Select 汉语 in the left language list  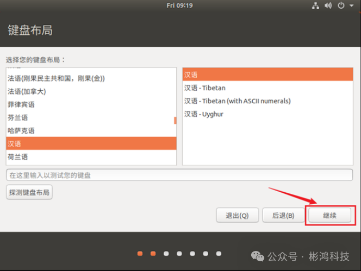pyautogui.click(x=91, y=143)
